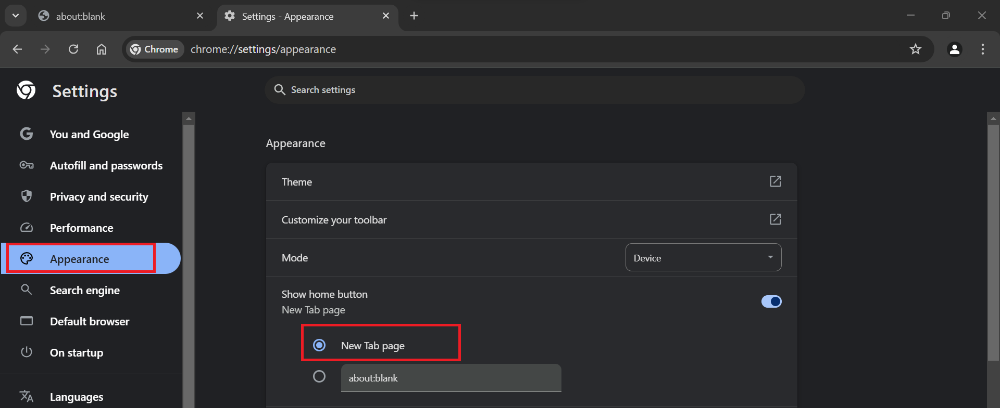The width and height of the screenshot is (1000, 408).
Task: Click the shield icon for Privacy
Action: (27, 196)
